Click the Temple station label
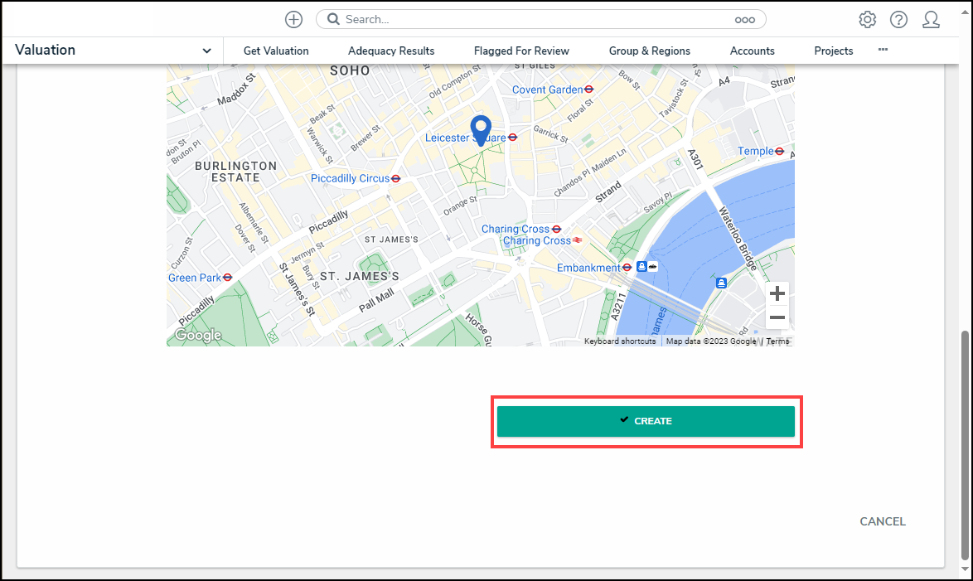 [755, 151]
